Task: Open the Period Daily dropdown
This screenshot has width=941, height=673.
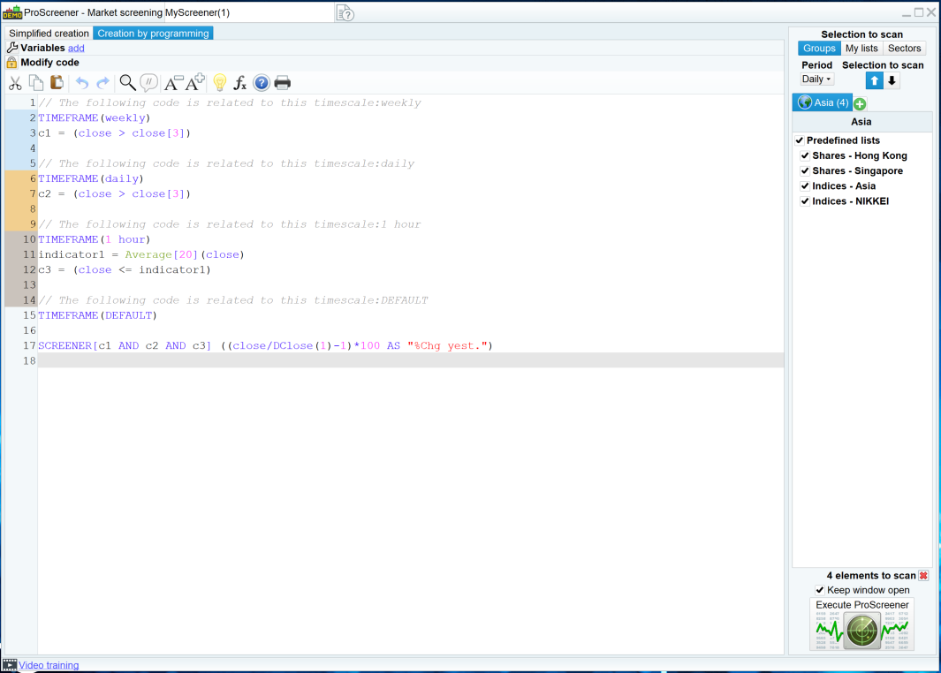Action: click(x=816, y=79)
